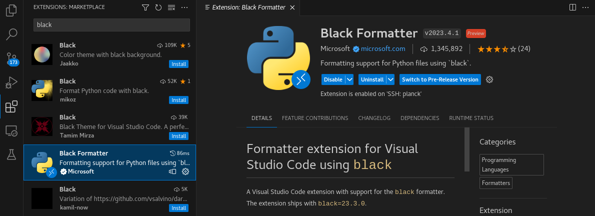Click the download count cloud icon 1,345,892
This screenshot has width=595, height=216.
pos(423,48)
